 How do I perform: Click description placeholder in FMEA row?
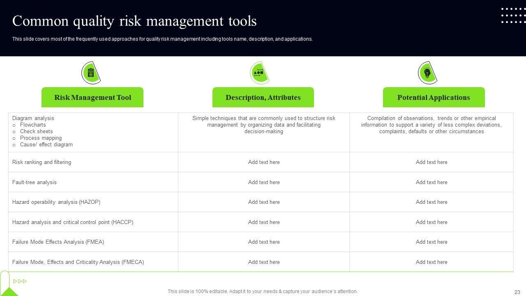pos(264,242)
